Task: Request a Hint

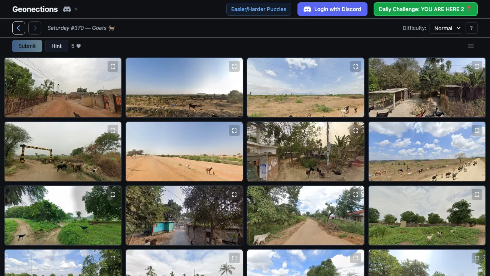Action: click(57, 46)
